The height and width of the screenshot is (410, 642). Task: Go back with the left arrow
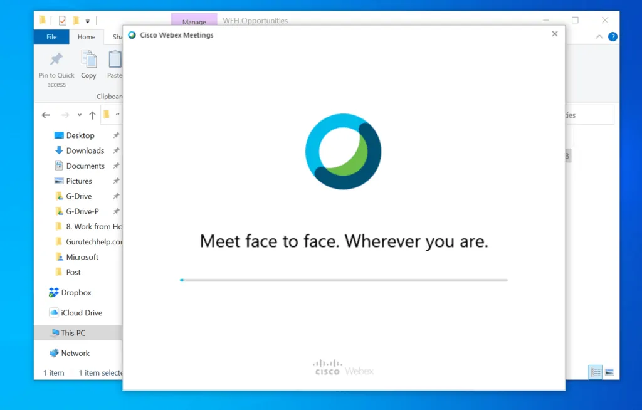(46, 115)
